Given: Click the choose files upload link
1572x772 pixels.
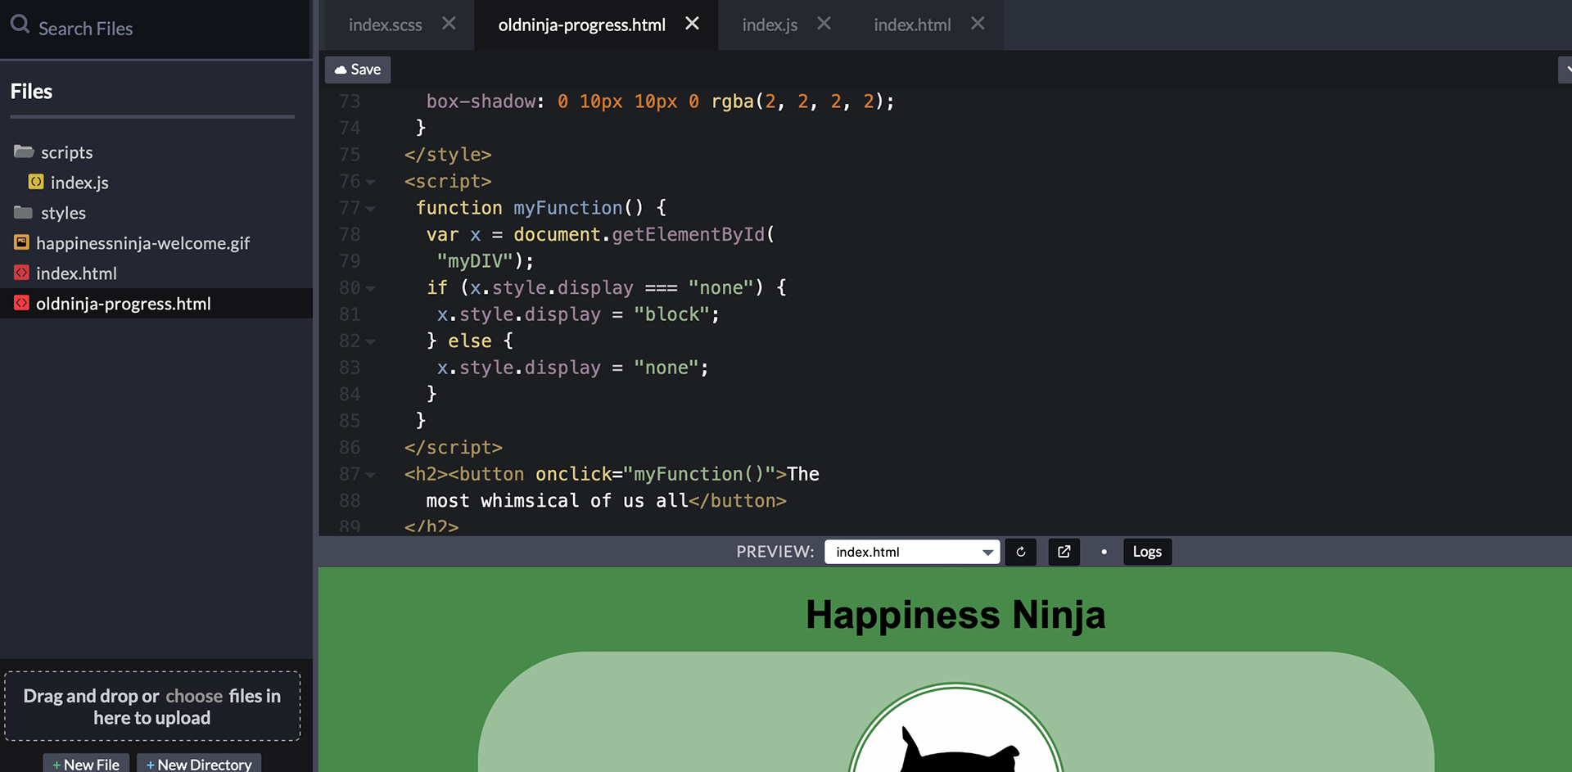Looking at the screenshot, I should (x=194, y=696).
